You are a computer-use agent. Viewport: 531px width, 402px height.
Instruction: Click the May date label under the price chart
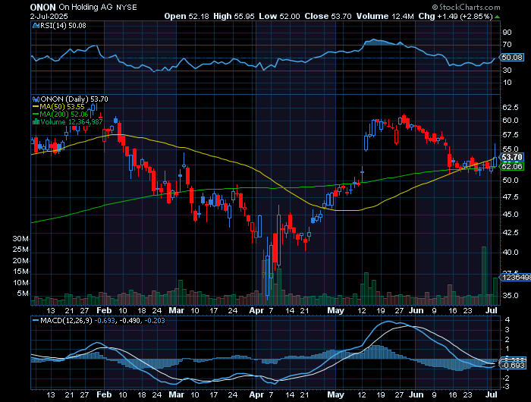coord(335,310)
